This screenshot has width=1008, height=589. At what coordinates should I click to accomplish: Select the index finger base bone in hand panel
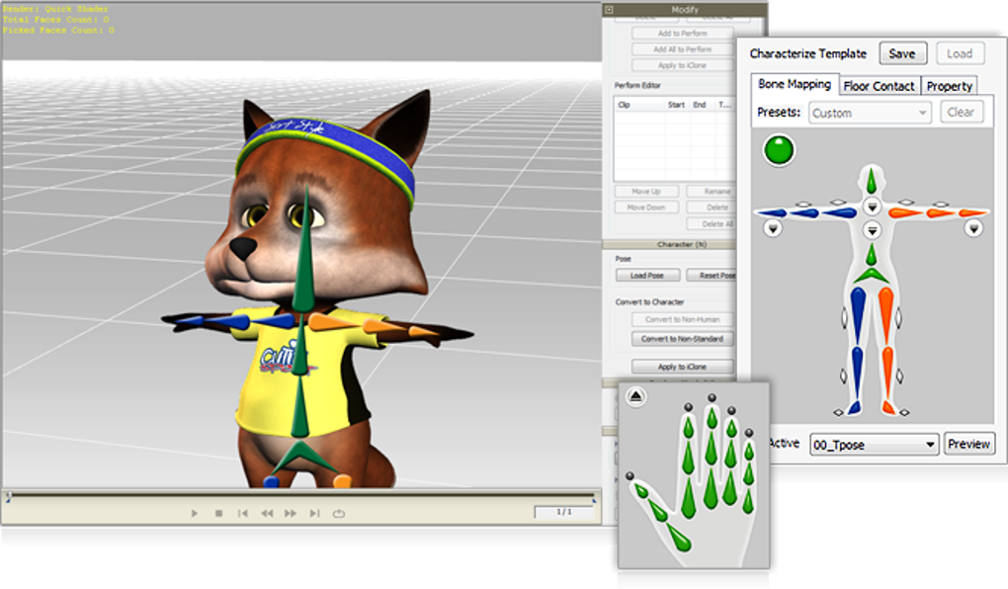(x=689, y=498)
